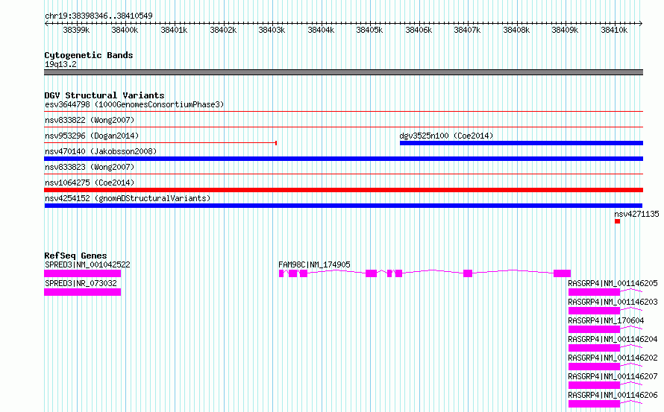
Task: Select the FAM98C exon near 38405k
Action: tap(372, 273)
